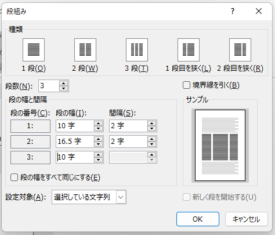Choose the 2 段 two-column preset icon
Viewport: 275px width, 235px height.
[85, 50]
